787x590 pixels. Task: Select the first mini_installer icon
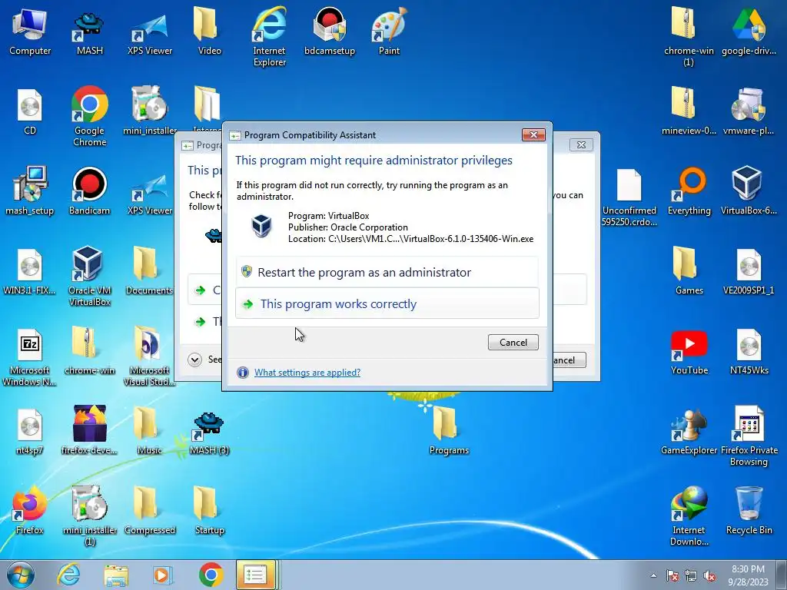[150, 111]
